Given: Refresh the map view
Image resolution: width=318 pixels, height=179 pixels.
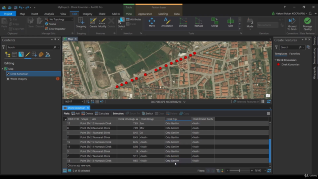Looking at the screenshot, I should click(269, 101).
